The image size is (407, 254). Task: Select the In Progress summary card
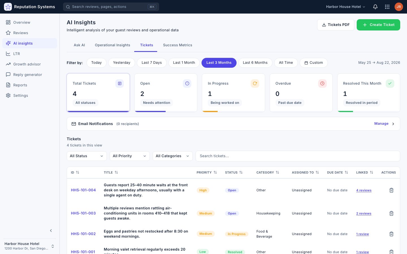pyautogui.click(x=233, y=93)
